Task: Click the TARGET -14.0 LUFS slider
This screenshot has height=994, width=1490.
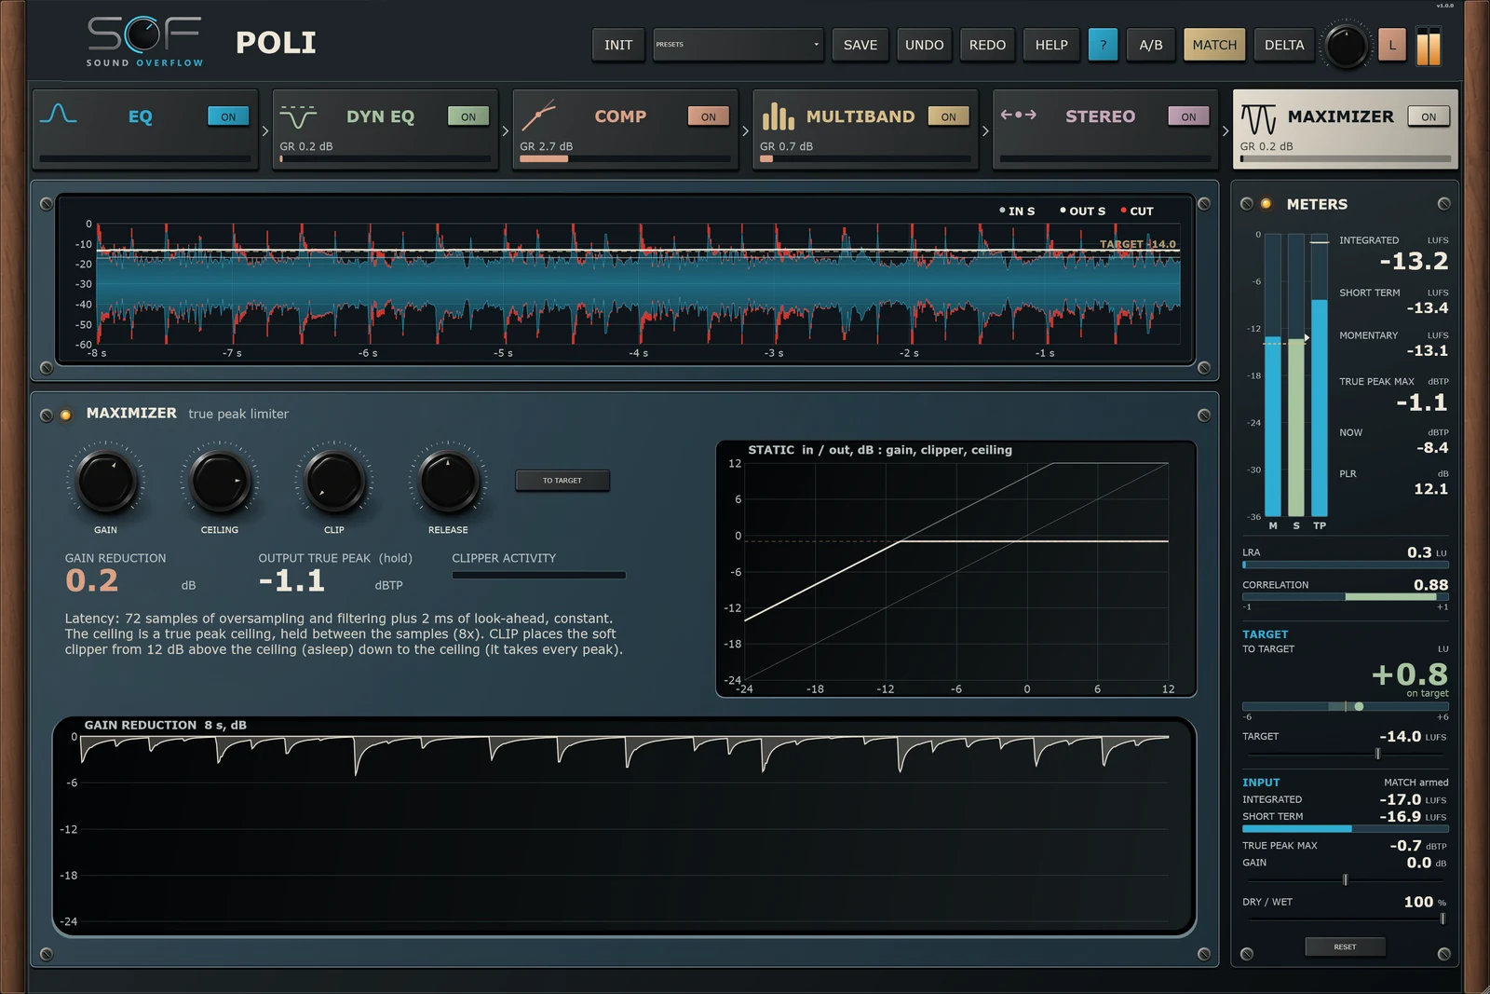Action: click(x=1345, y=754)
